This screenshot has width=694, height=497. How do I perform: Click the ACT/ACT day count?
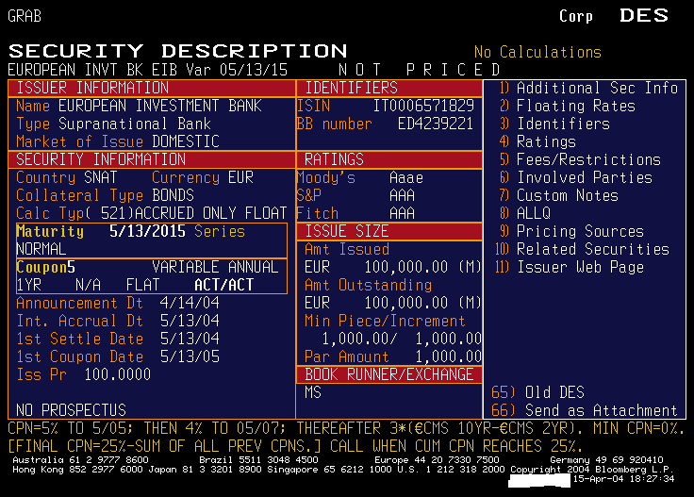pyautogui.click(x=224, y=285)
